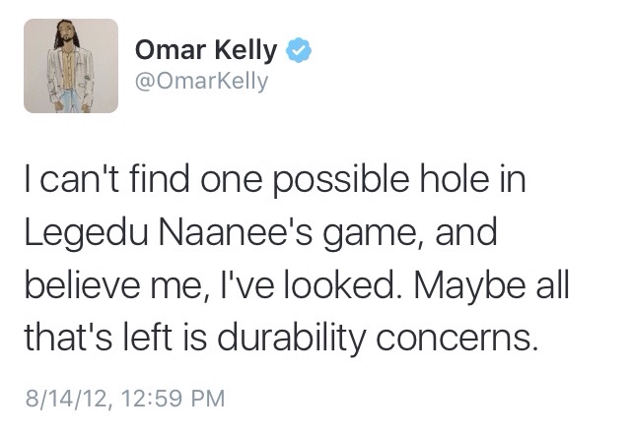This screenshot has height=435, width=631.
Task: Click the word Naanee's in tweet
Action: [236, 232]
